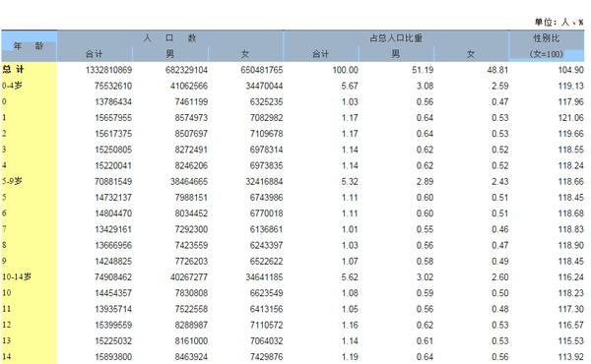The height and width of the screenshot is (364, 591).
Task: Select the 0-4岁 row label
Action: pos(12,86)
